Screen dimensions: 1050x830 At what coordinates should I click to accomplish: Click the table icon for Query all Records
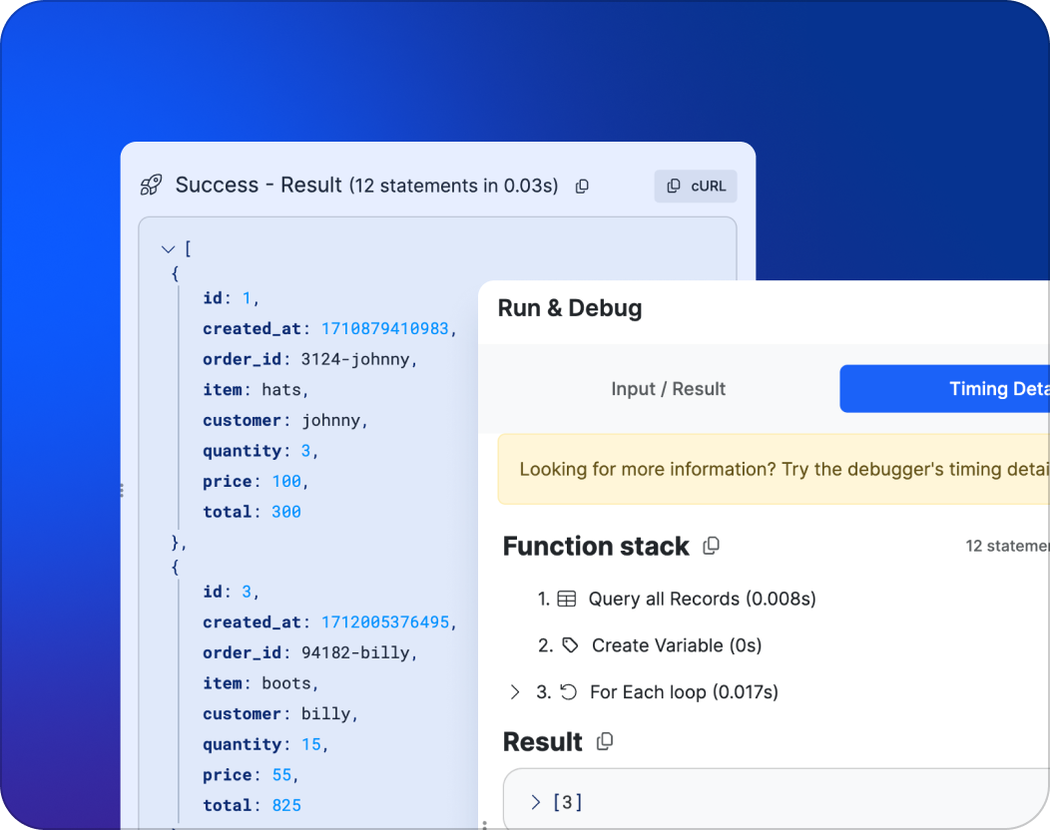[x=567, y=599]
